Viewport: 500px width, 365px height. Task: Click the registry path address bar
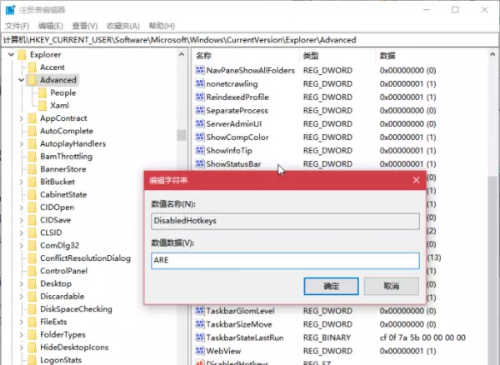tap(250, 40)
